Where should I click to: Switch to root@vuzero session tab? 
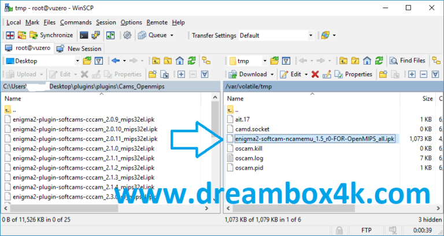[28, 48]
